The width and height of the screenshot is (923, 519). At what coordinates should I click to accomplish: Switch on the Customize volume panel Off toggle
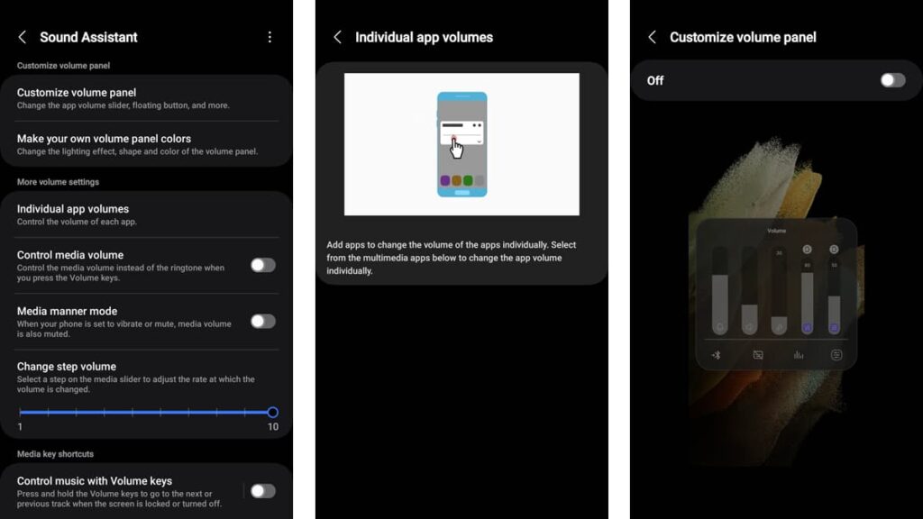tap(892, 80)
